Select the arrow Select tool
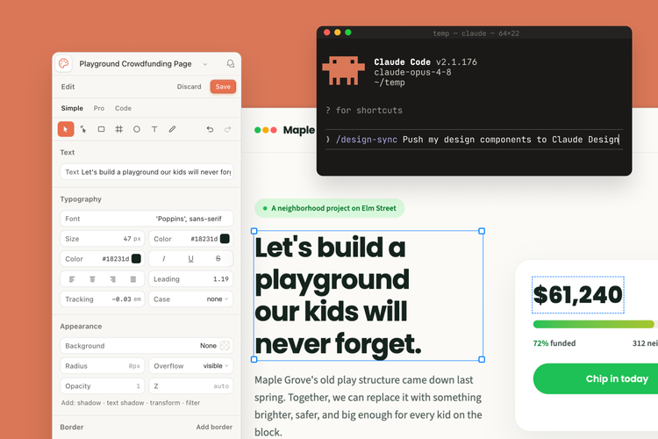 pyautogui.click(x=66, y=129)
